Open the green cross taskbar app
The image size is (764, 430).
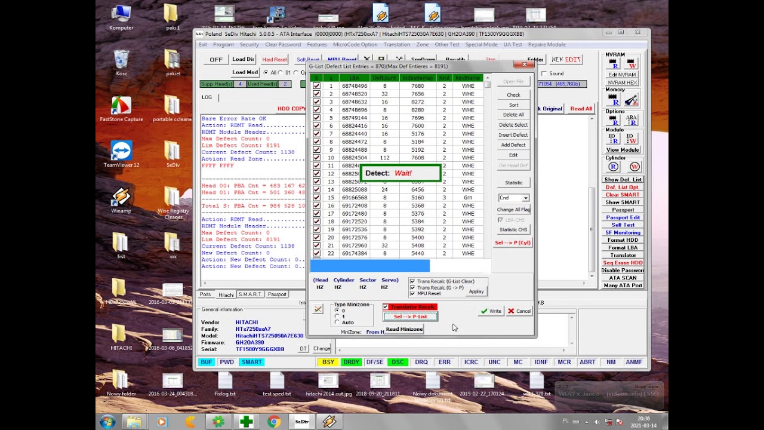tap(246, 422)
